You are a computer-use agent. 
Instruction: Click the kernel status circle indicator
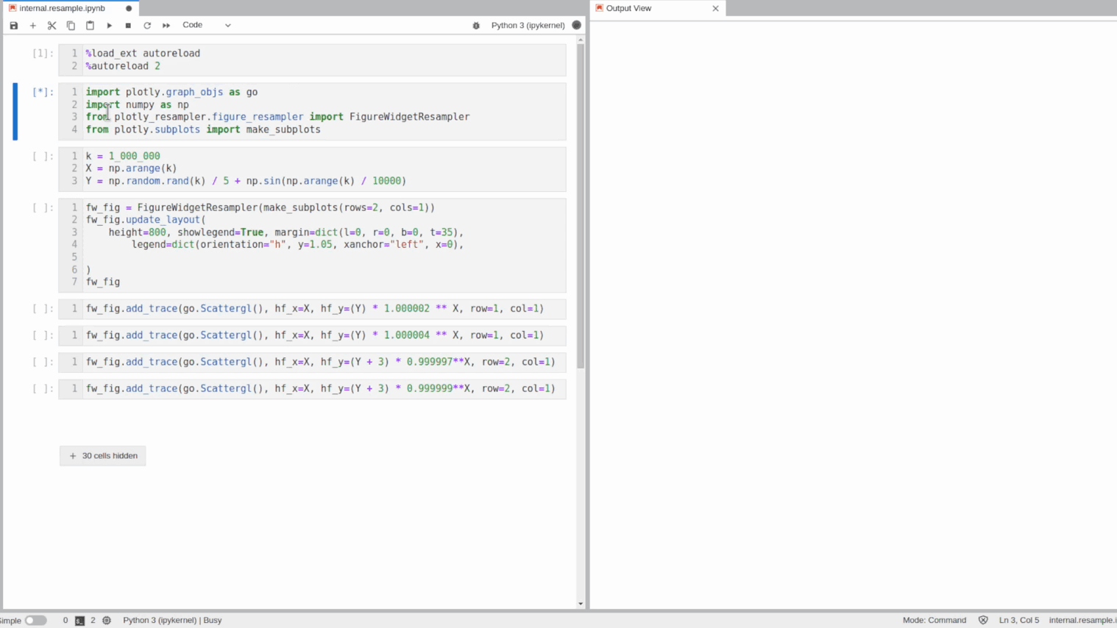click(x=577, y=25)
